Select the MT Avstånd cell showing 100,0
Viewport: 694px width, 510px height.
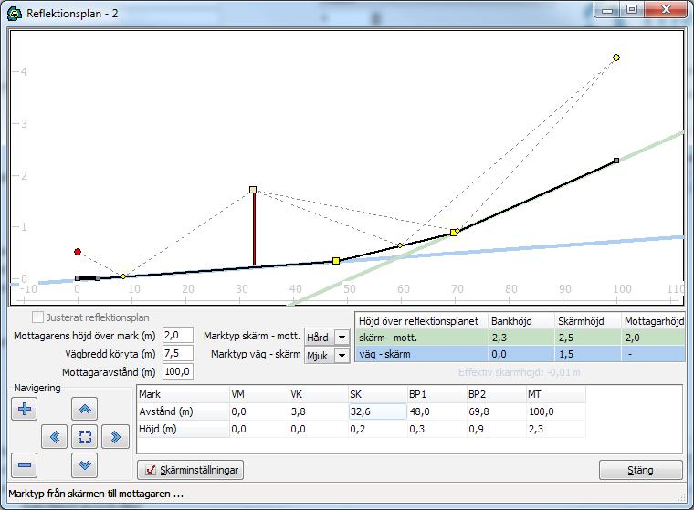point(555,411)
